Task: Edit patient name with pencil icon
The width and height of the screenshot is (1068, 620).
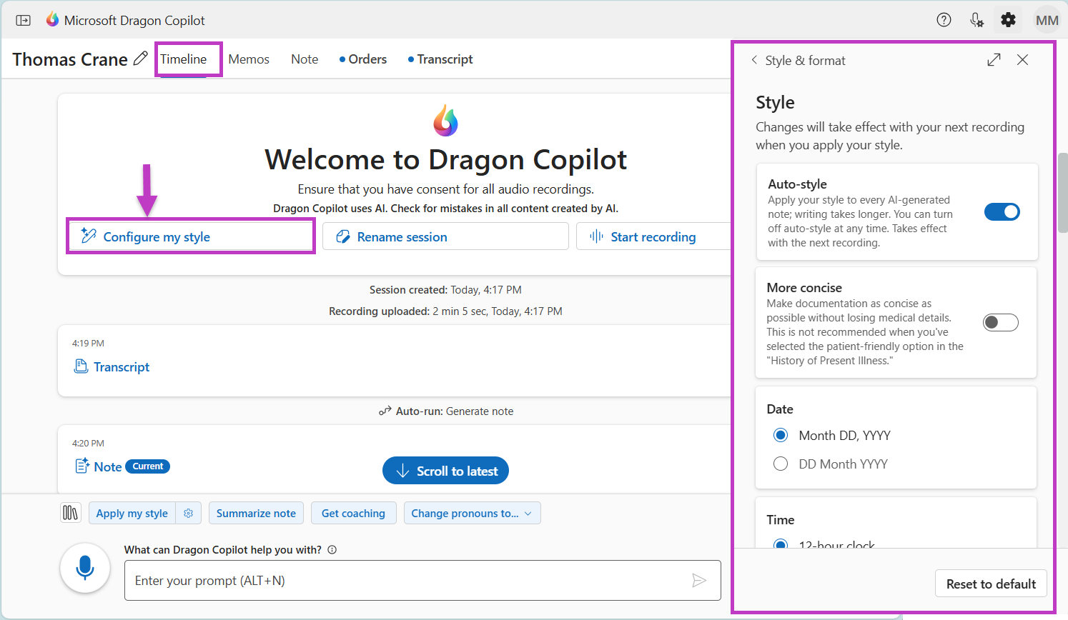Action: tap(141, 59)
